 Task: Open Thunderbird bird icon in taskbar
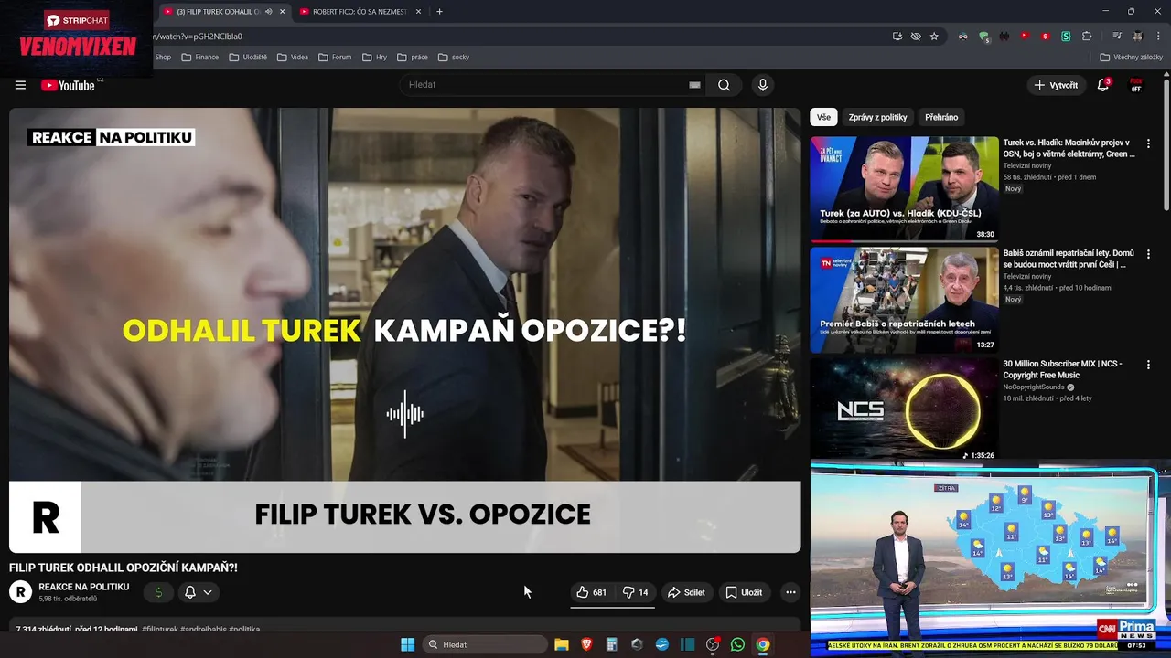click(662, 644)
